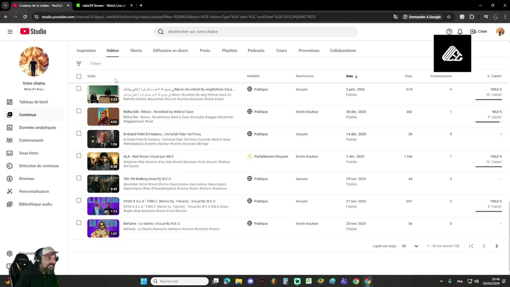Open Discord from the taskbar
This screenshot has height=287, width=510.
(x=250, y=281)
